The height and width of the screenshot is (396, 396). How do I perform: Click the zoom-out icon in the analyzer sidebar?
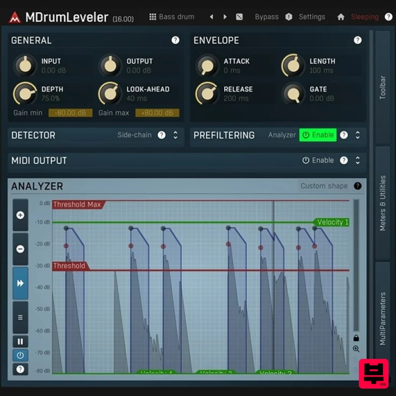click(x=20, y=249)
